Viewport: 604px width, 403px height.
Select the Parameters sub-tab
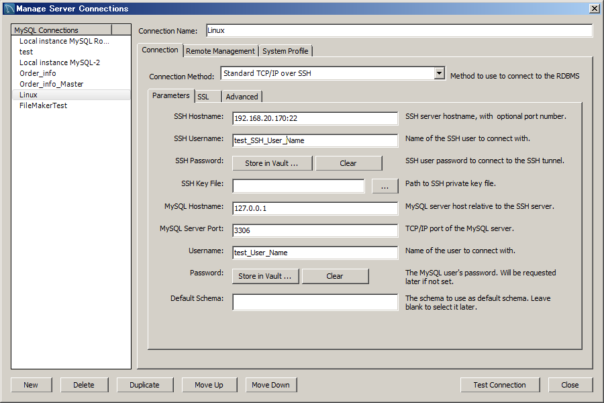point(170,95)
